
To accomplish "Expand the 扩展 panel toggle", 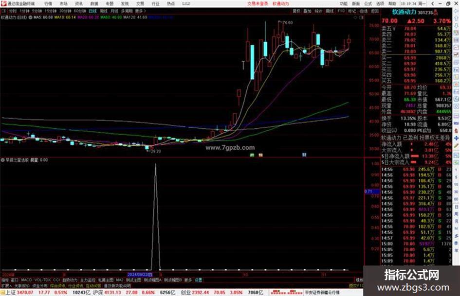I will point(6,285).
